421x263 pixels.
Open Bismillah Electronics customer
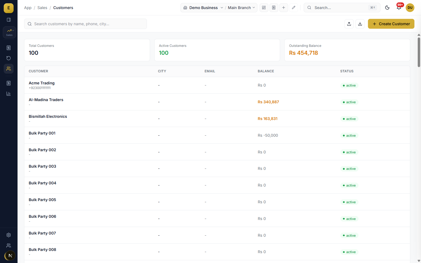click(217, 119)
